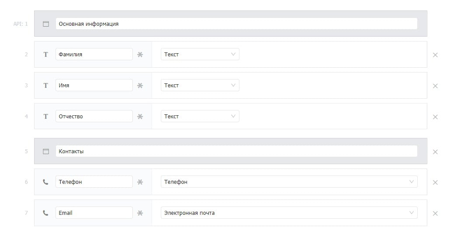Delete the Email field row

tap(435, 213)
